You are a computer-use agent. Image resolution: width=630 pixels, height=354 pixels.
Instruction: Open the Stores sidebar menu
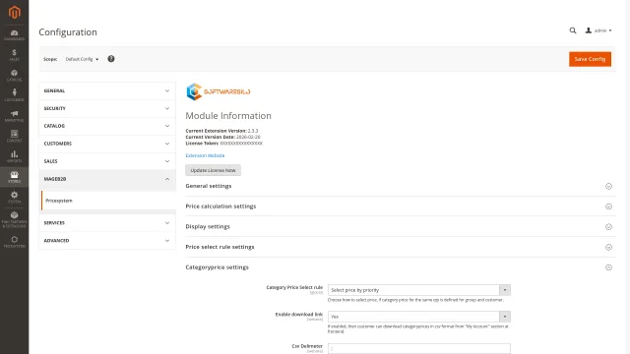[x=14, y=177]
